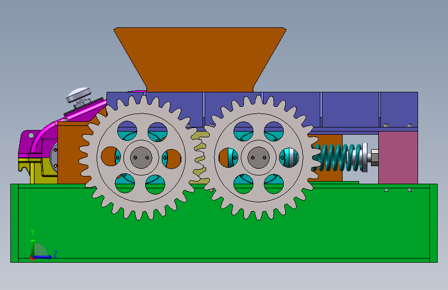Click the green Y axis arrow
Screen dimensions: 448x290
click(33, 248)
